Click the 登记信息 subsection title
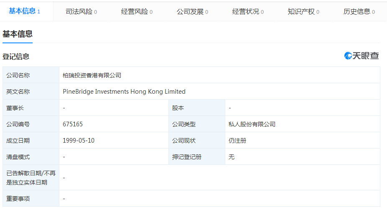 (16, 56)
